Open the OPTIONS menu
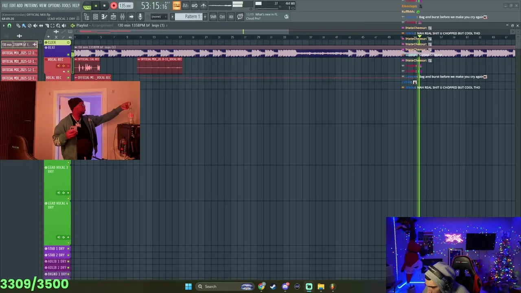The width and height of the screenshot is (521, 293). [x=54, y=5]
